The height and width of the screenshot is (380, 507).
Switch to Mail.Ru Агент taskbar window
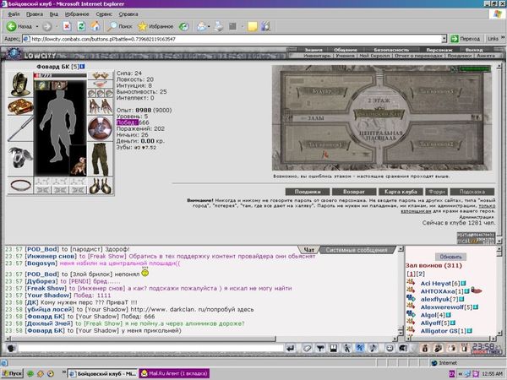(x=174, y=373)
